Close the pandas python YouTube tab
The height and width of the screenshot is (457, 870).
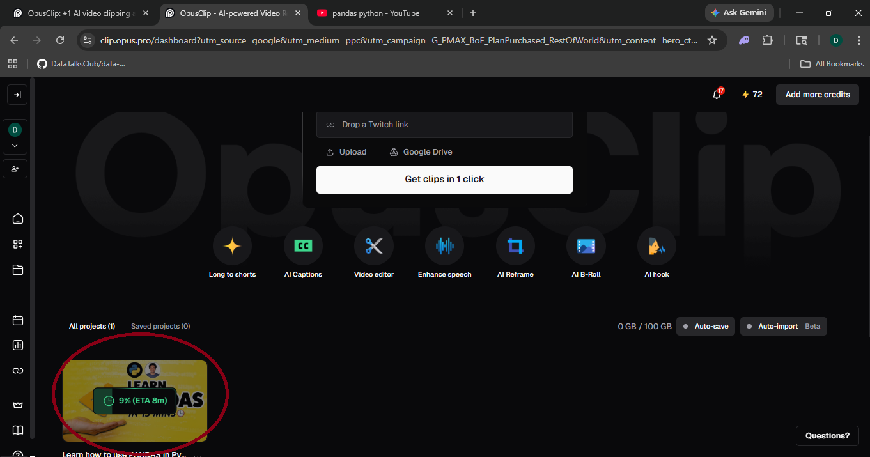tap(450, 13)
